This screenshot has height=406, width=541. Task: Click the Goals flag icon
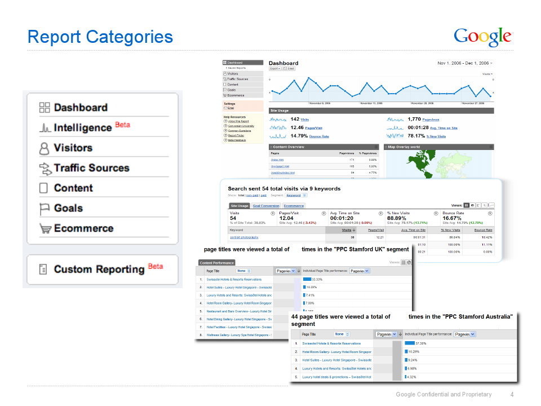(45, 209)
